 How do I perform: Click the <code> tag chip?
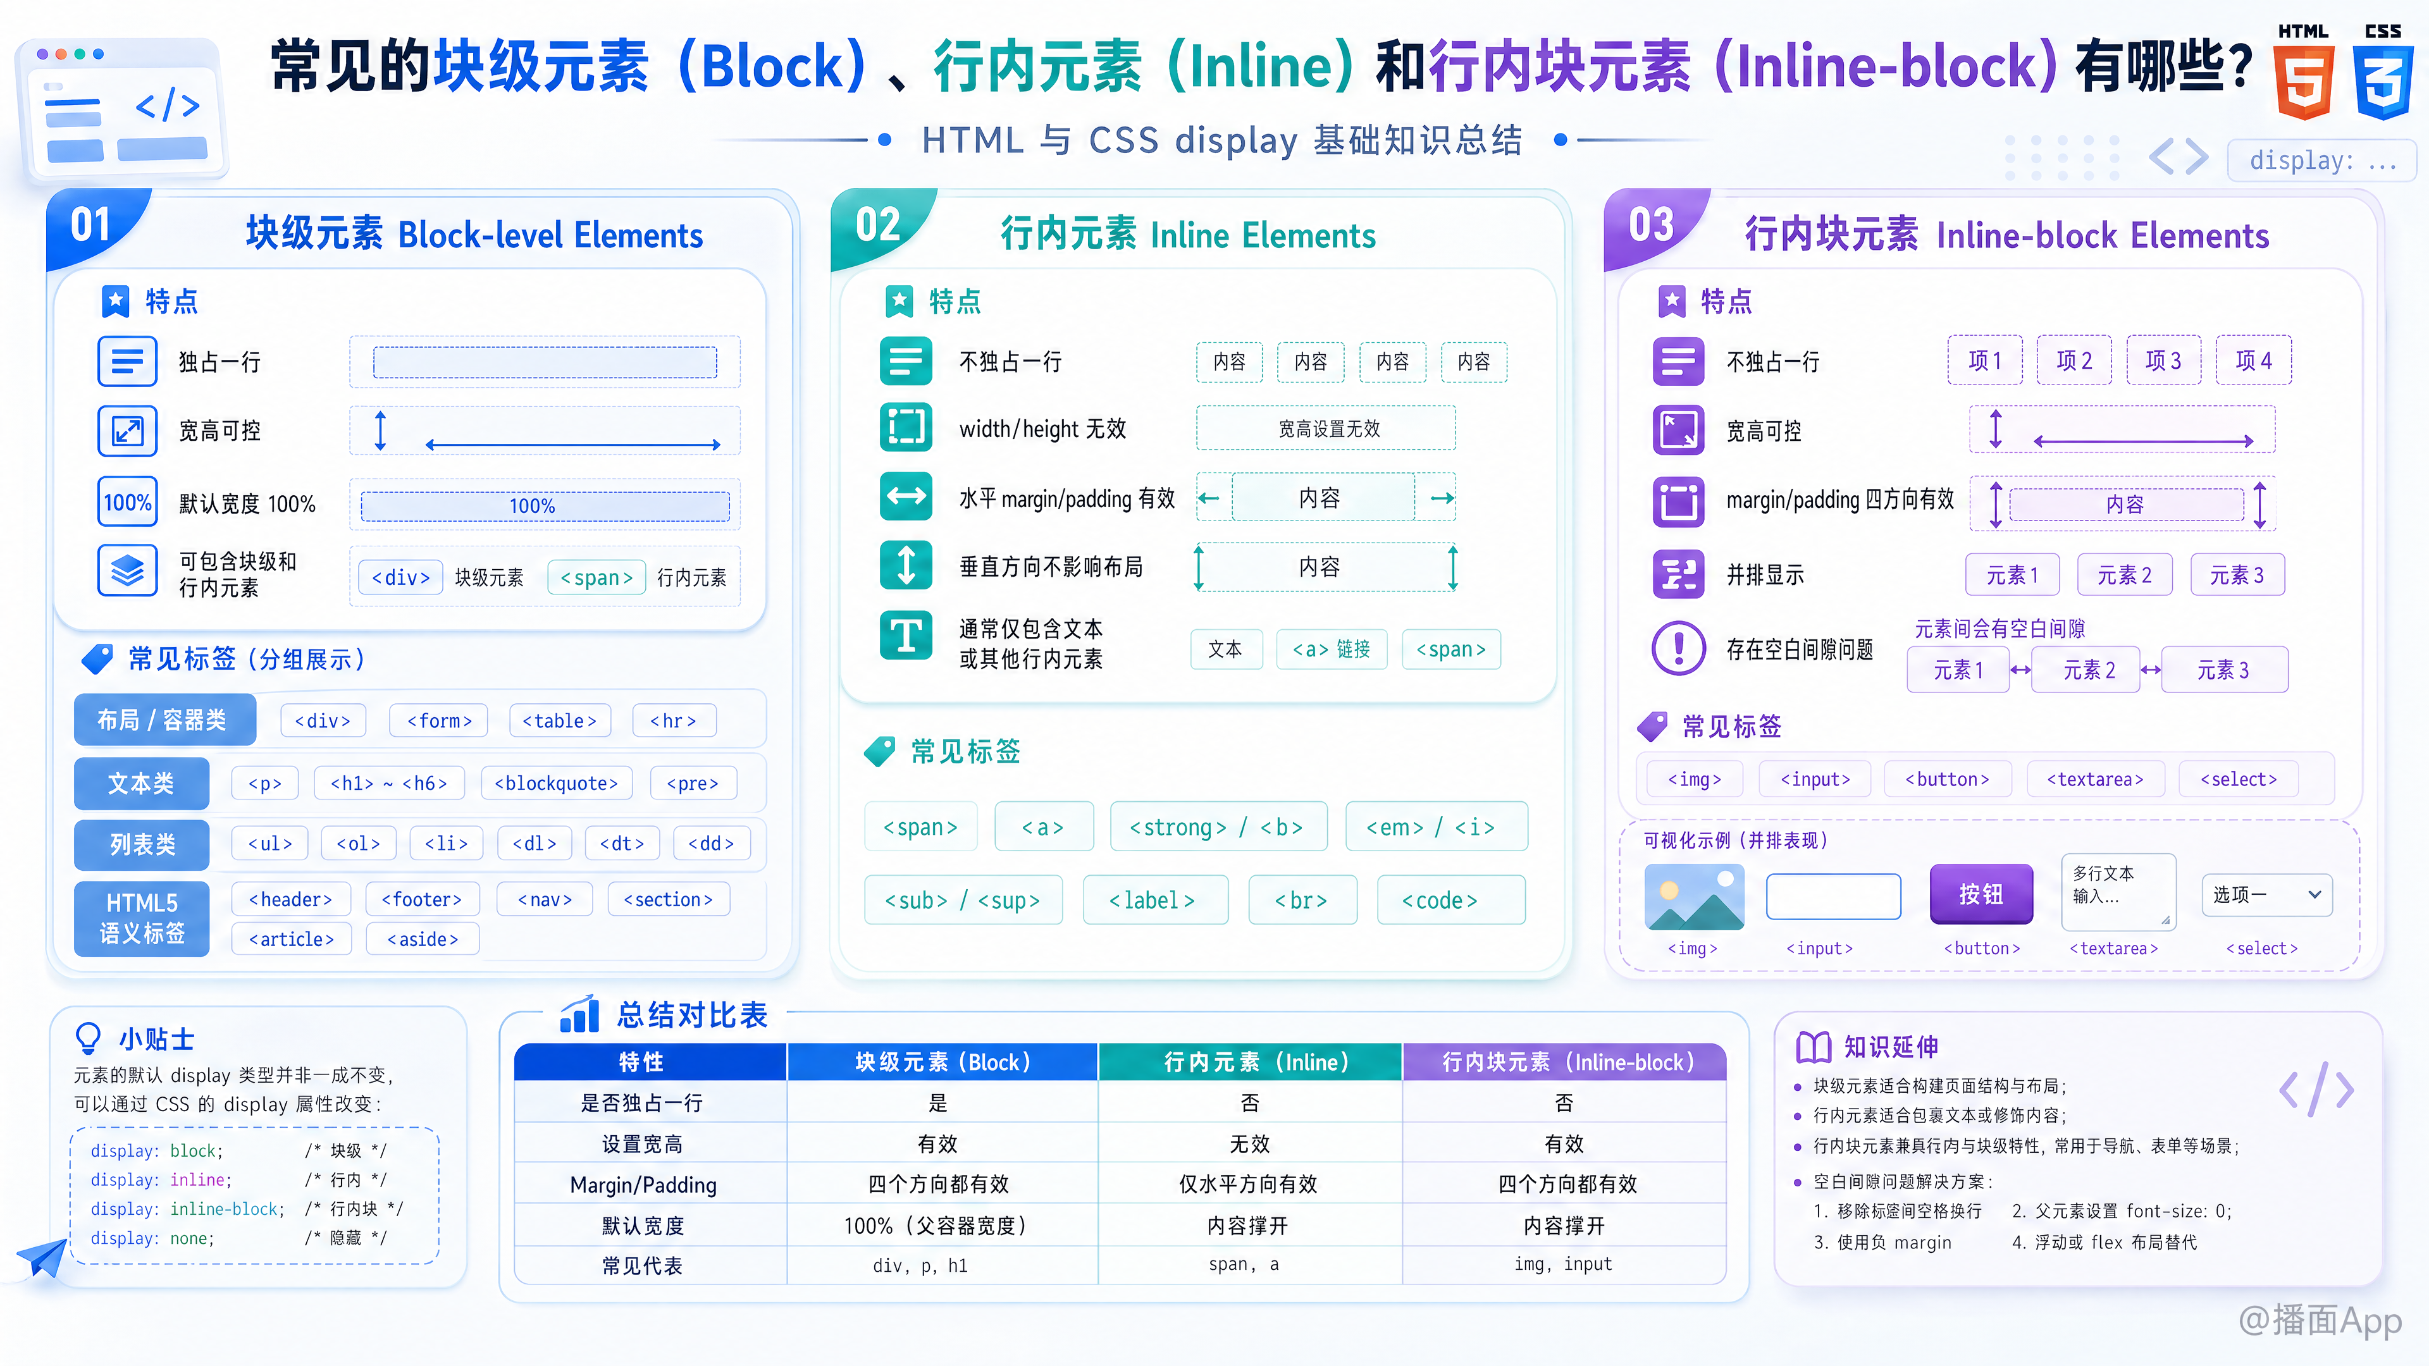(1451, 901)
